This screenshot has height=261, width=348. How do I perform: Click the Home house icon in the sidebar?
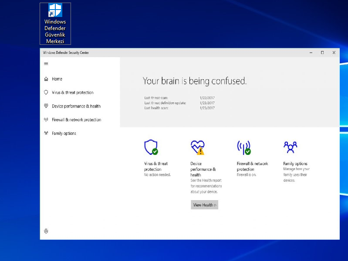pos(46,79)
